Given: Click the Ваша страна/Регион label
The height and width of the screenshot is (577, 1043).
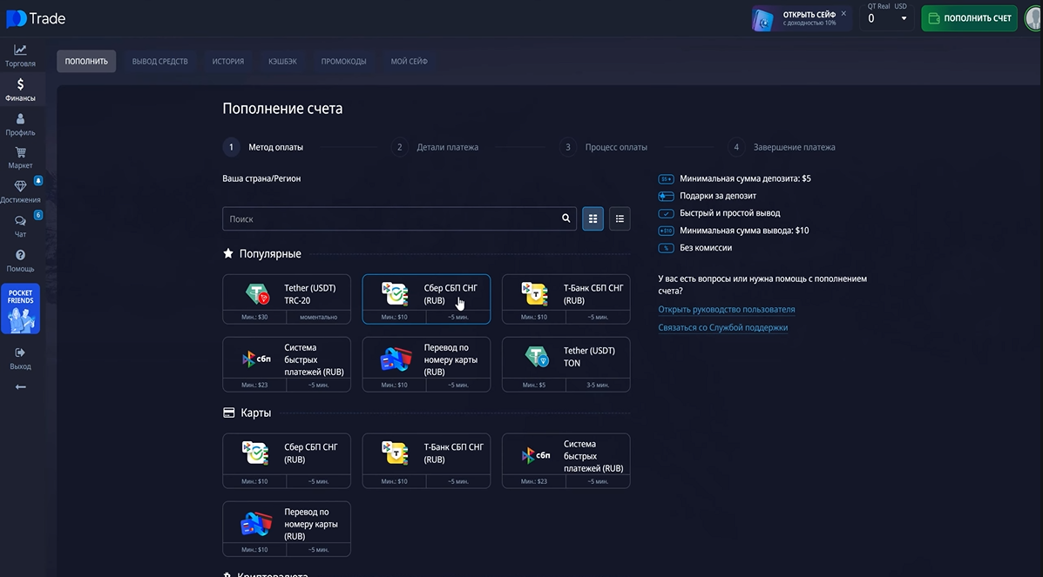Looking at the screenshot, I should (x=261, y=178).
